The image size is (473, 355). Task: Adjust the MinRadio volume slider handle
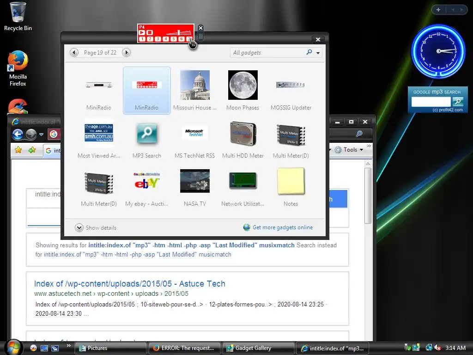point(179,32)
